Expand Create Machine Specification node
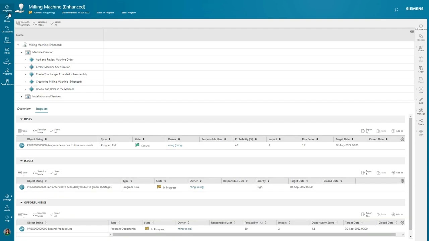 coord(25,67)
